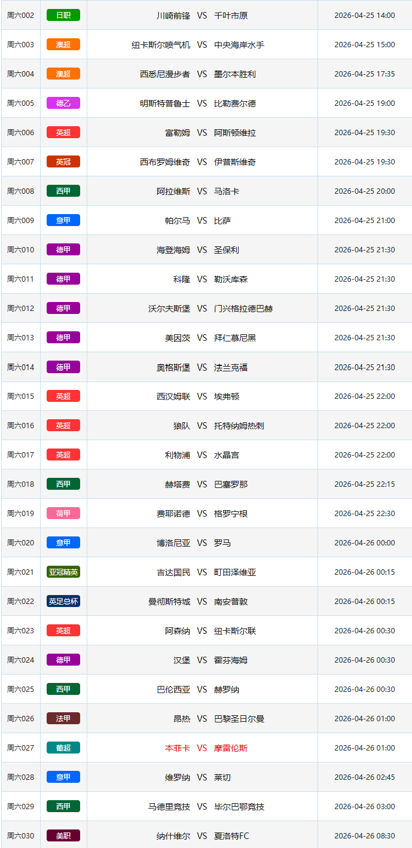
Task: Click the 亚冠精英 league badge
Action: point(63,572)
